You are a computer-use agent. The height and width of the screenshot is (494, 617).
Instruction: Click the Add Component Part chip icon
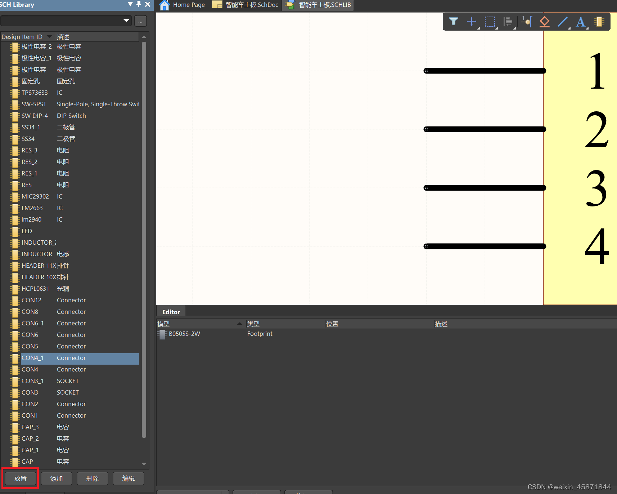pyautogui.click(x=599, y=22)
